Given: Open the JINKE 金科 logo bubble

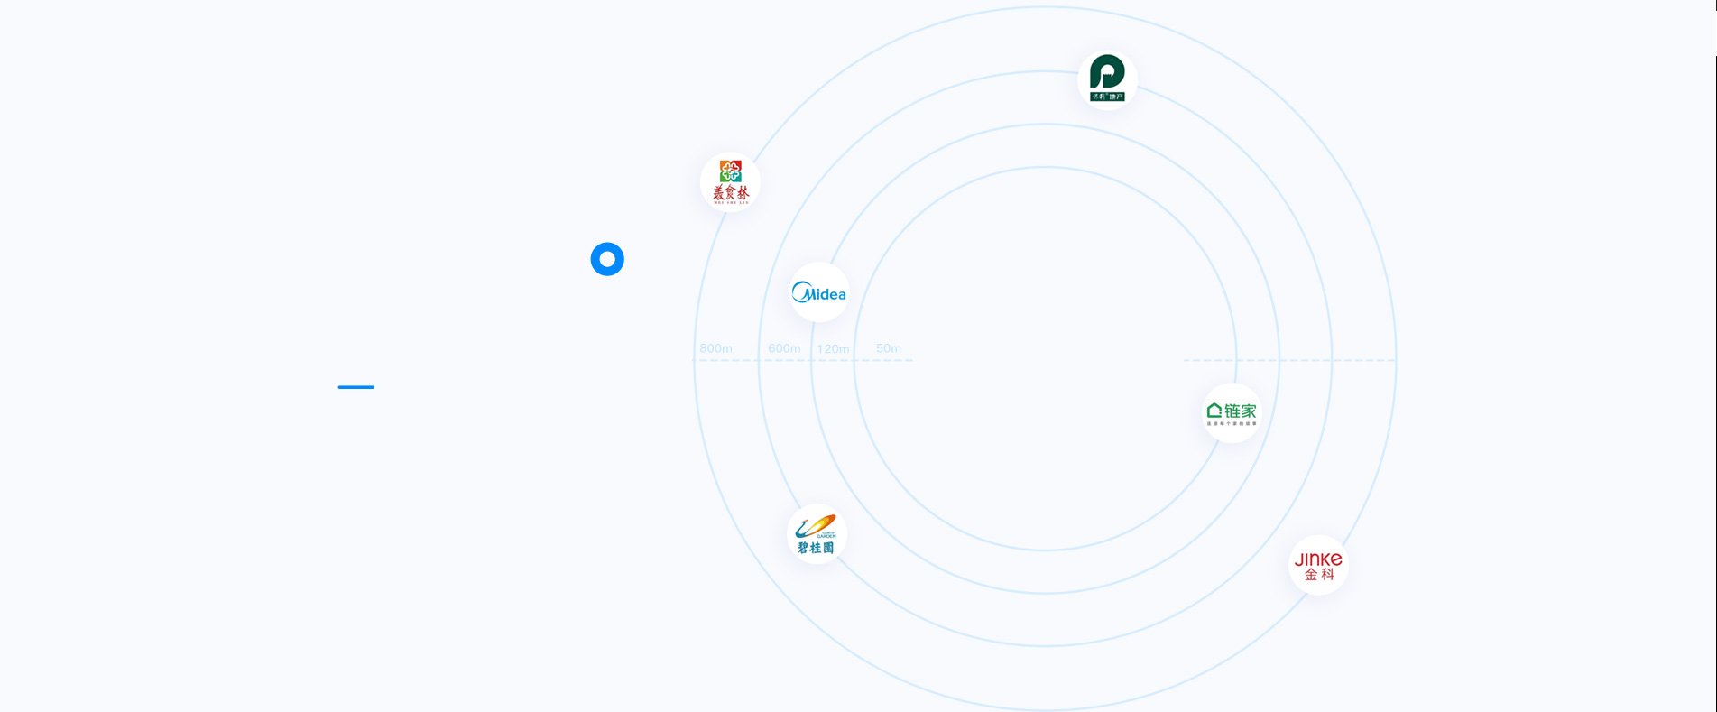Looking at the screenshot, I should click(x=1318, y=565).
